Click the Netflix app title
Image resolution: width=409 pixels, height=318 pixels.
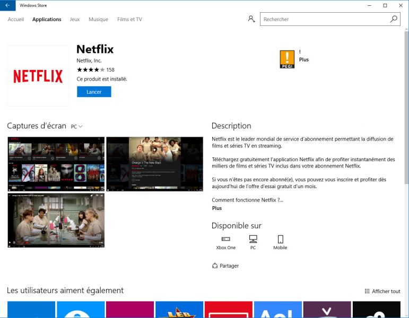[95, 49]
